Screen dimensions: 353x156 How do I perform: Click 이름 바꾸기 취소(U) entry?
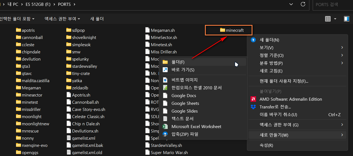click(297, 115)
